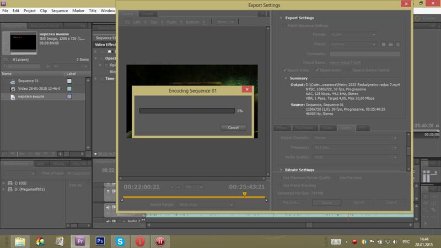Select D: (Megamorf001) drive icon

click(10, 189)
